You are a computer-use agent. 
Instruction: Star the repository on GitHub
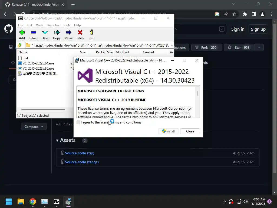(x=239, y=47)
